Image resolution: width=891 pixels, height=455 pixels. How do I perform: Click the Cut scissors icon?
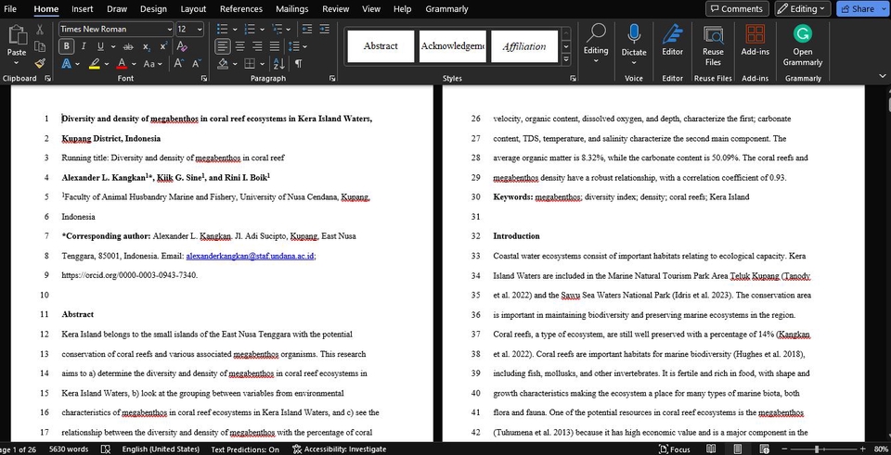tap(40, 30)
